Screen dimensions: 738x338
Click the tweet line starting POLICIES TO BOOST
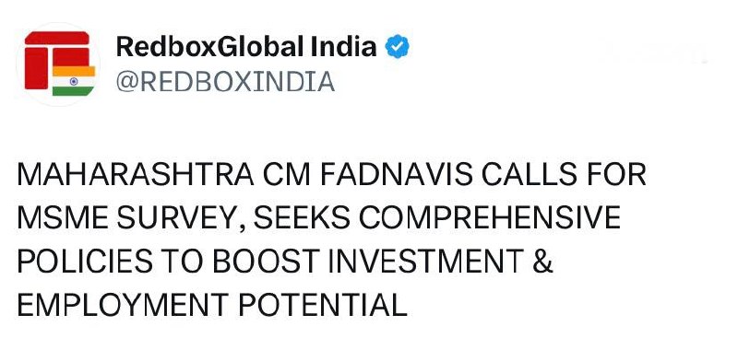(x=285, y=261)
